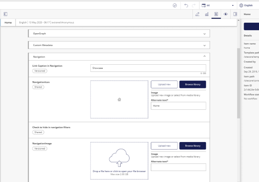Open the English language selector
259x182 pixels.
click(248, 5)
